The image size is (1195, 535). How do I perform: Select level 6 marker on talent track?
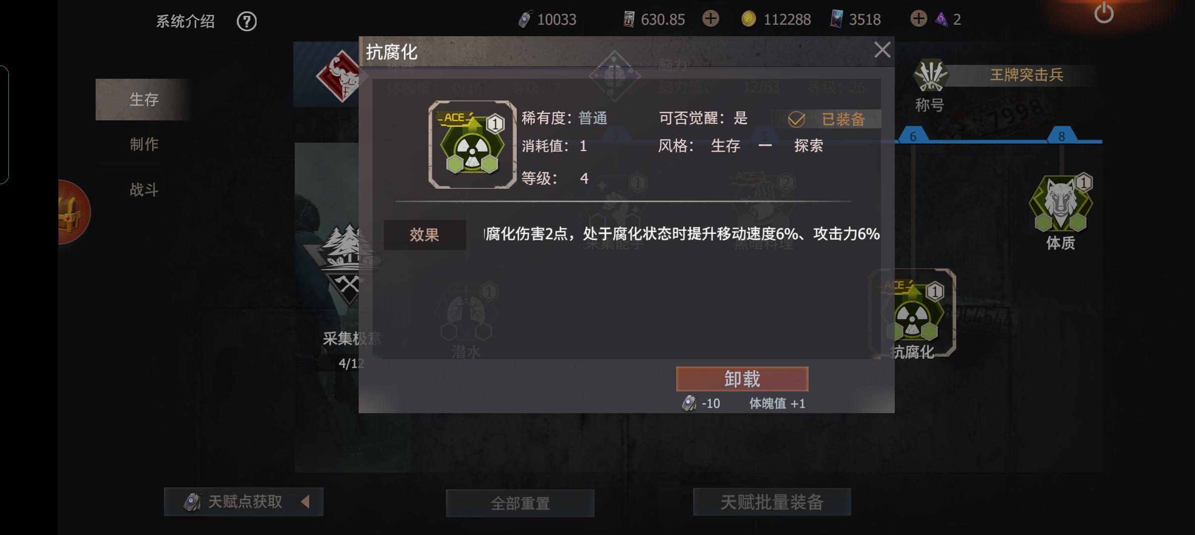tap(913, 136)
